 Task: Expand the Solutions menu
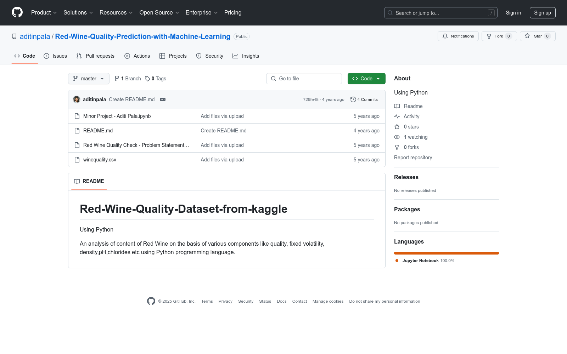pyautogui.click(x=78, y=13)
